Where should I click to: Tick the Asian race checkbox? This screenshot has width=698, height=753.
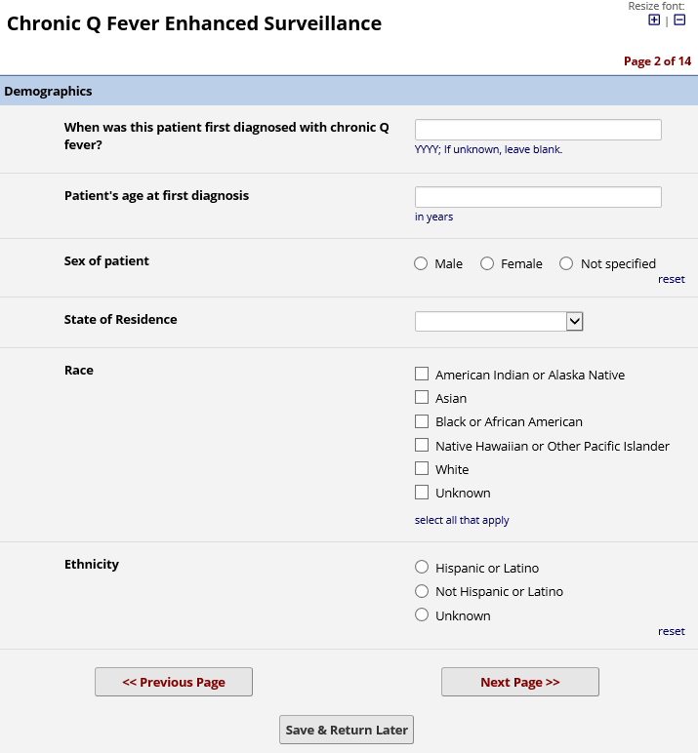pos(422,397)
